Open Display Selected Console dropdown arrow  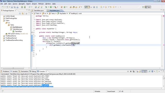point(154,71)
